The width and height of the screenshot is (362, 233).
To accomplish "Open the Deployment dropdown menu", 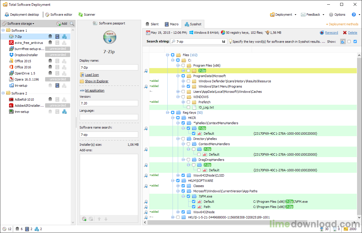I will tap(283, 15).
